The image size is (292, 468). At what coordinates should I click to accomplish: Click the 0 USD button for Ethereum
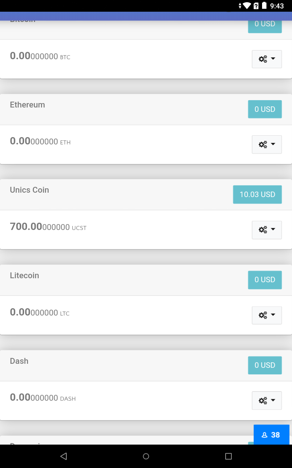tap(265, 109)
